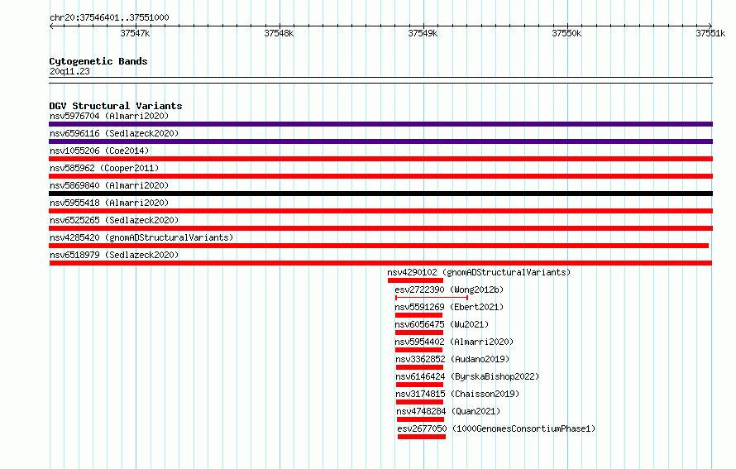This screenshot has width=736, height=469.
Task: Click the 37550k ruler tick label
Action: coord(566,33)
